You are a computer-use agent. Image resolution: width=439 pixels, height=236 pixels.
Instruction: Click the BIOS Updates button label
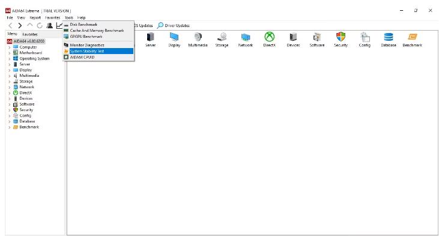[x=144, y=25]
